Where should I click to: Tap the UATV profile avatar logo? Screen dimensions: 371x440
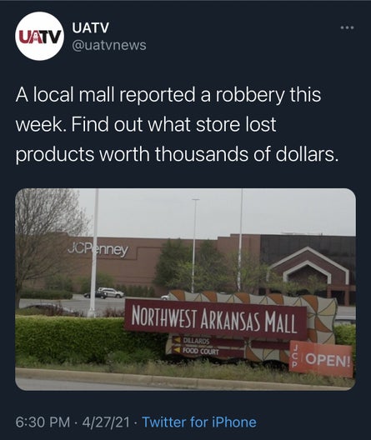39,36
